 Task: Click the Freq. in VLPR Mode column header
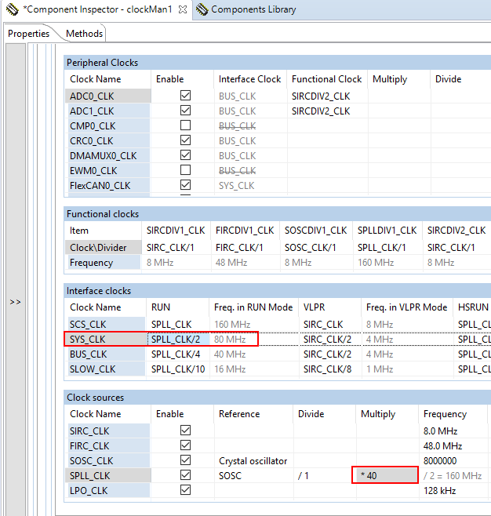407,307
